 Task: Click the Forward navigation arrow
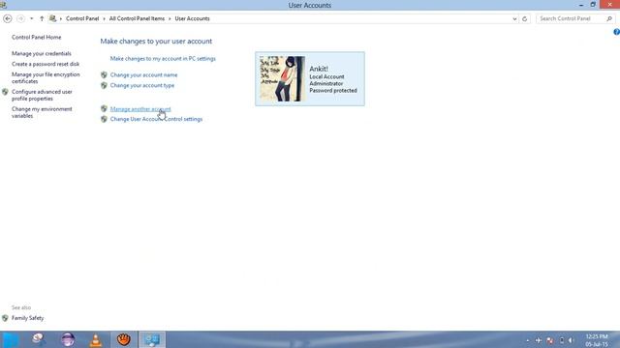click(21, 18)
